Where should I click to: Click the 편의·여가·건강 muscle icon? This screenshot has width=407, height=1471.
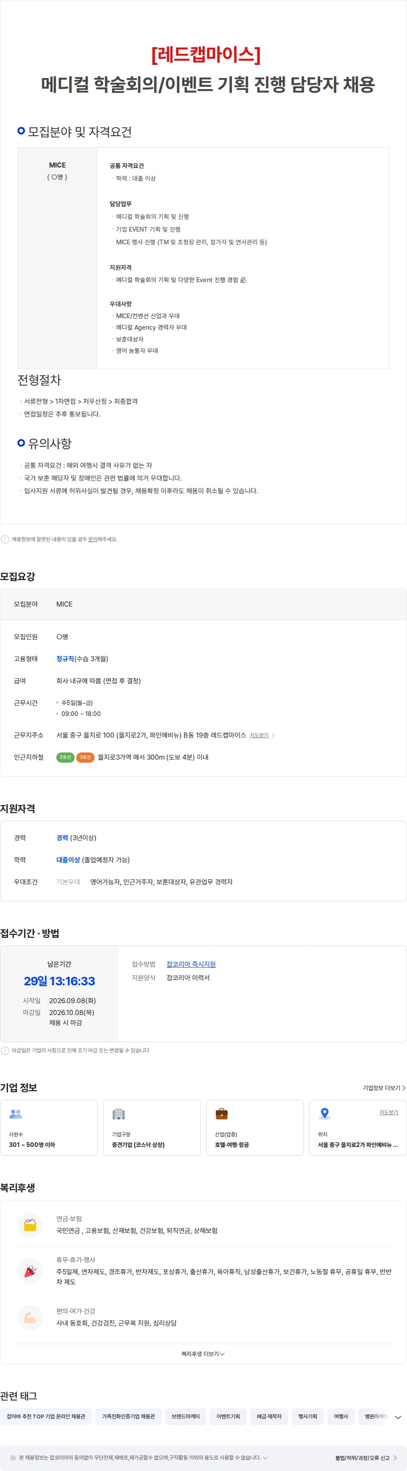(30, 1317)
